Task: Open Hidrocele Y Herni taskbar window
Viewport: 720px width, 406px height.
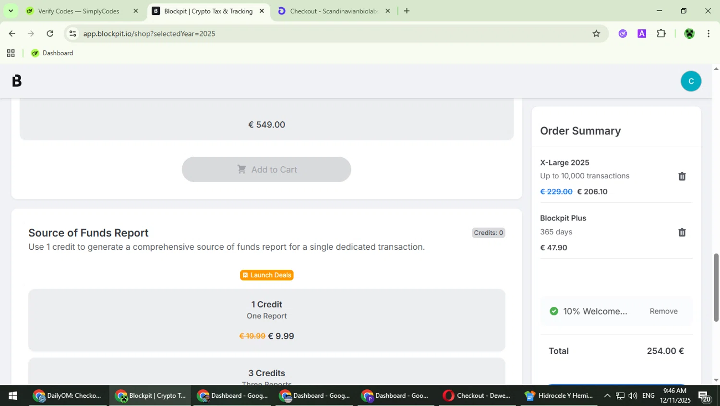Action: (560, 395)
